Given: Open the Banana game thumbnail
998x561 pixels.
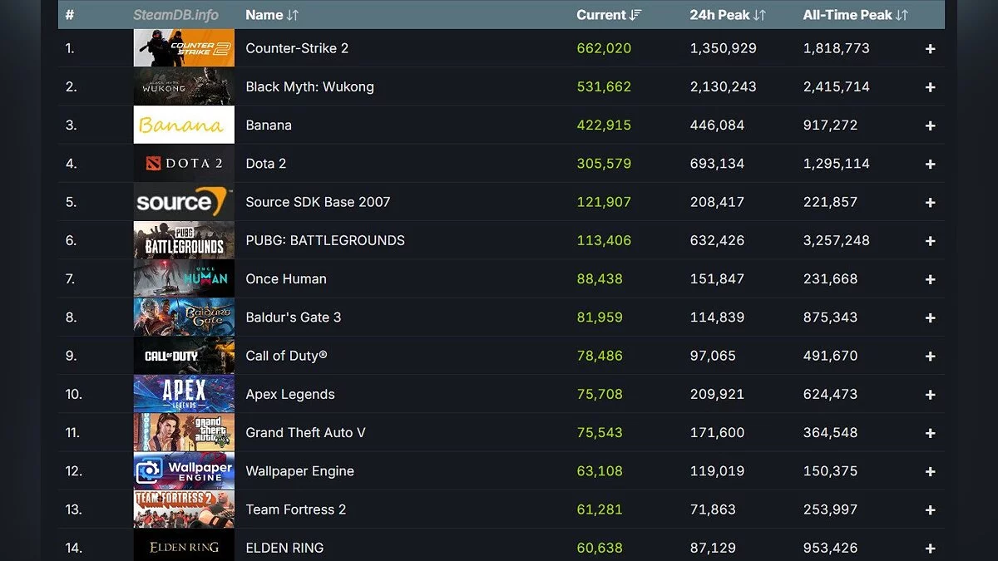Looking at the screenshot, I should tap(184, 125).
